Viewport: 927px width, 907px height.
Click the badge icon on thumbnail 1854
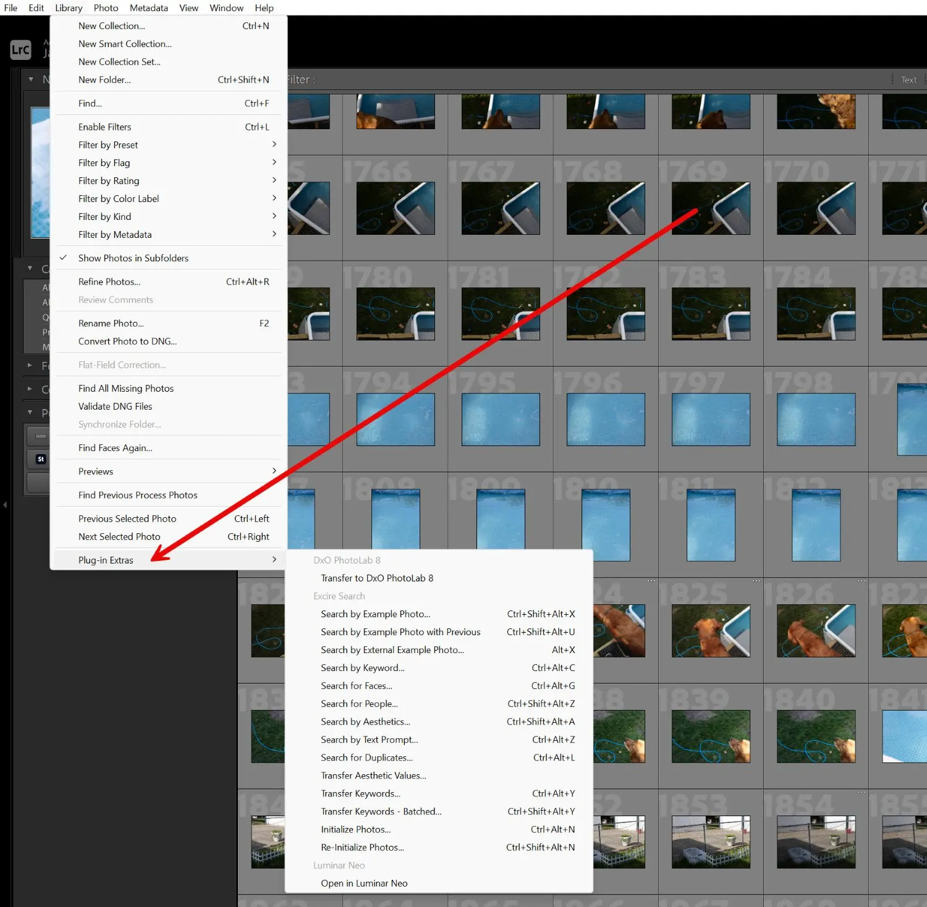click(x=861, y=790)
